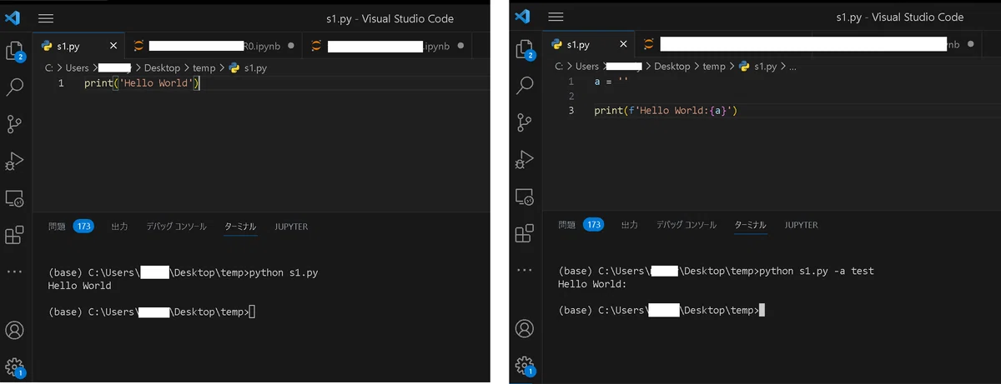Open Search icon in left VS Code window
This screenshot has width=1001, height=384.
(15, 87)
